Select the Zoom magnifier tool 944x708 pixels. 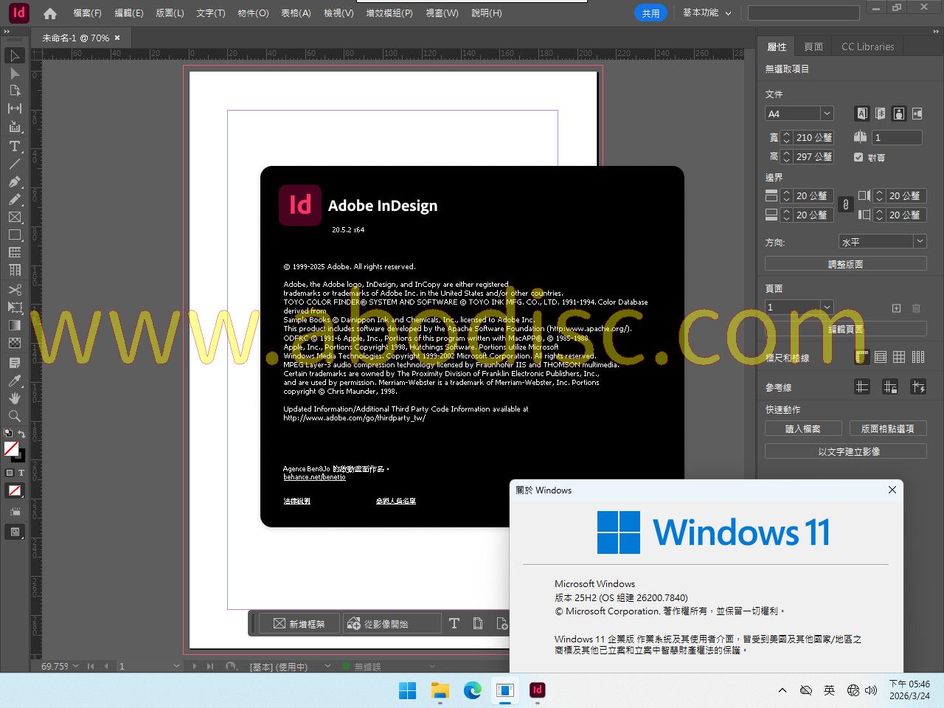[14, 417]
